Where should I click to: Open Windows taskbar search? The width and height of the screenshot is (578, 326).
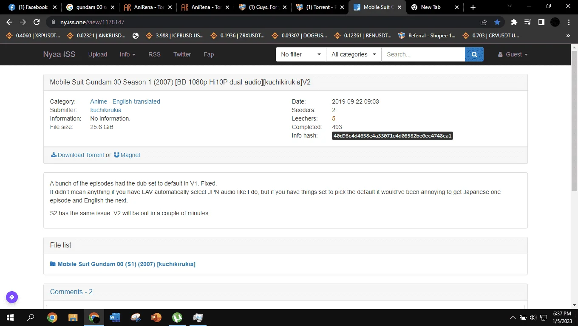coord(31,318)
